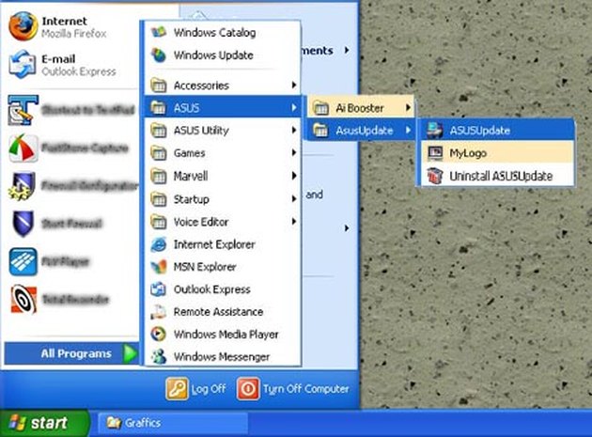The image size is (592, 437).
Task: Click the All Programs green arrow
Action: point(131,354)
